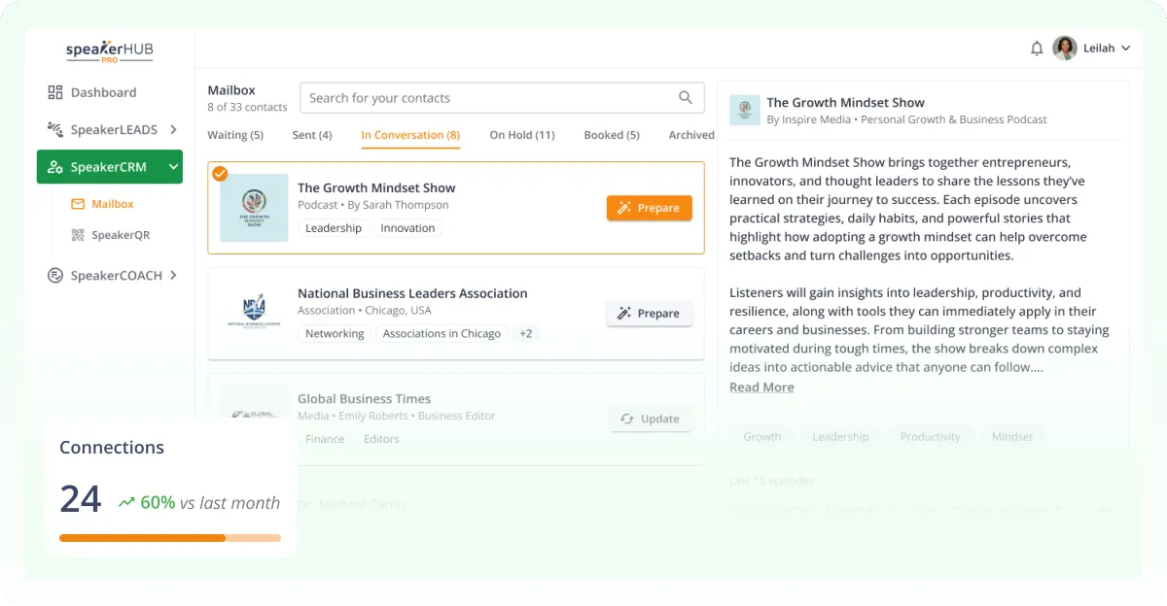Open notifications bell icon
Image resolution: width=1167 pixels, height=606 pixels.
pos(1037,49)
